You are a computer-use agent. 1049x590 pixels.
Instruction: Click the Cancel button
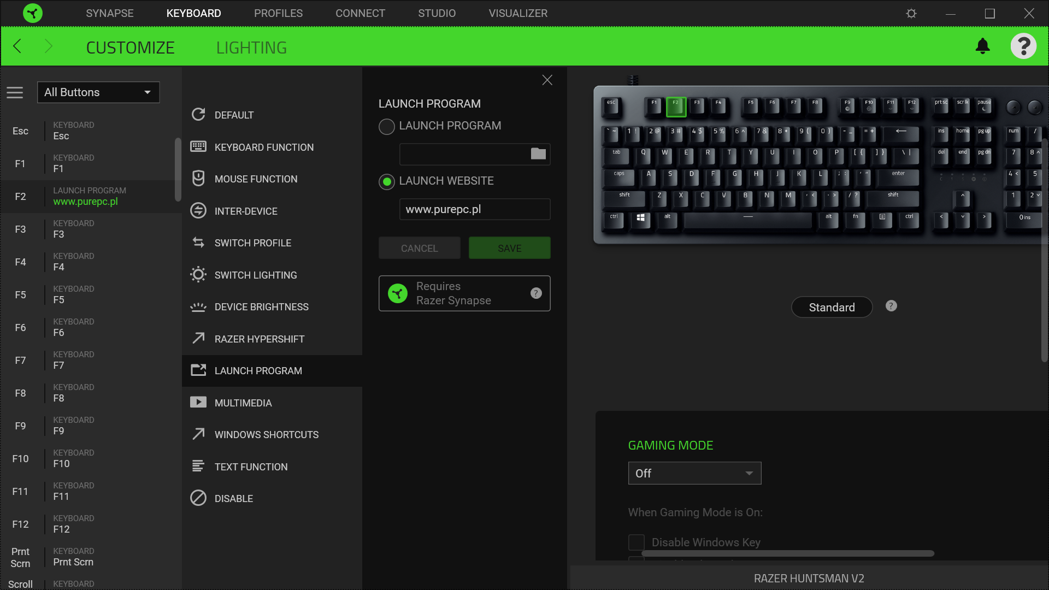pyautogui.click(x=419, y=248)
